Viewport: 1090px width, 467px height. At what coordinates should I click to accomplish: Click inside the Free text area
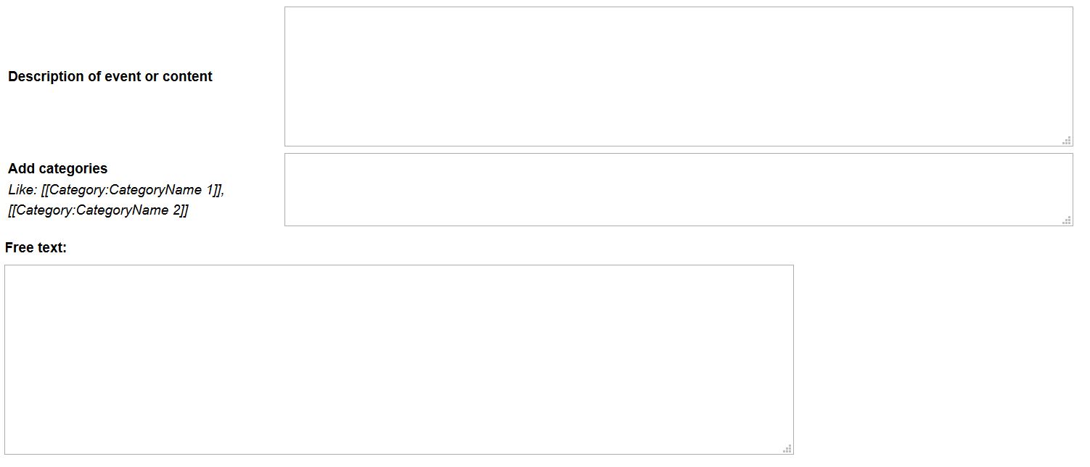click(398, 359)
